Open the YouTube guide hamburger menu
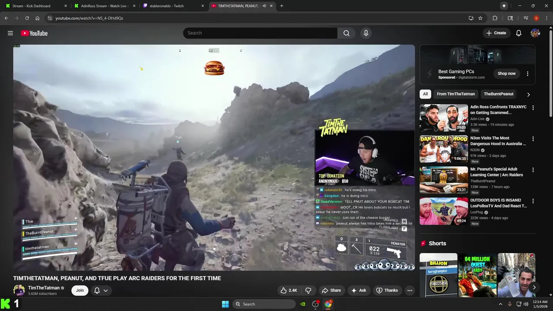 10,33
